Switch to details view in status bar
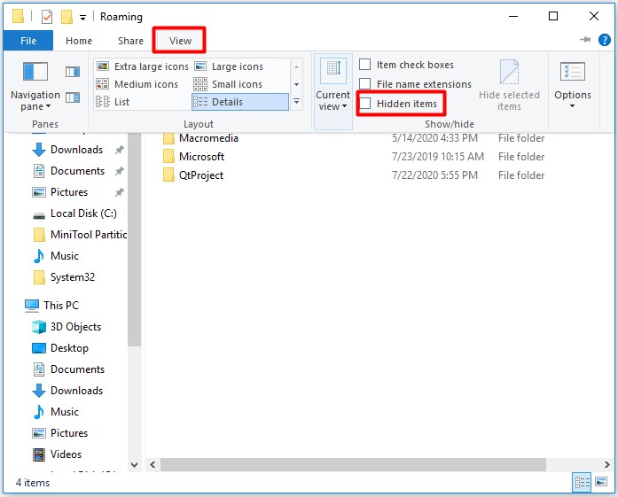 coord(582,483)
